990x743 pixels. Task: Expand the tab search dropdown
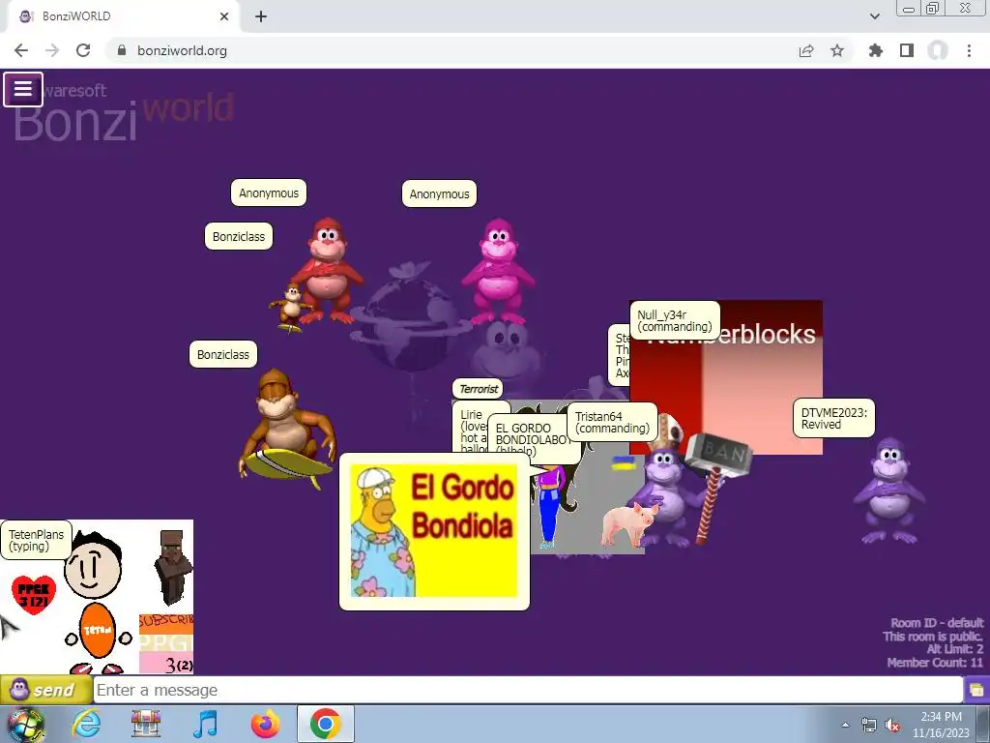tap(874, 16)
